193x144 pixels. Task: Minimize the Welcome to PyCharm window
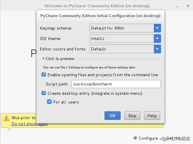[177, 6]
